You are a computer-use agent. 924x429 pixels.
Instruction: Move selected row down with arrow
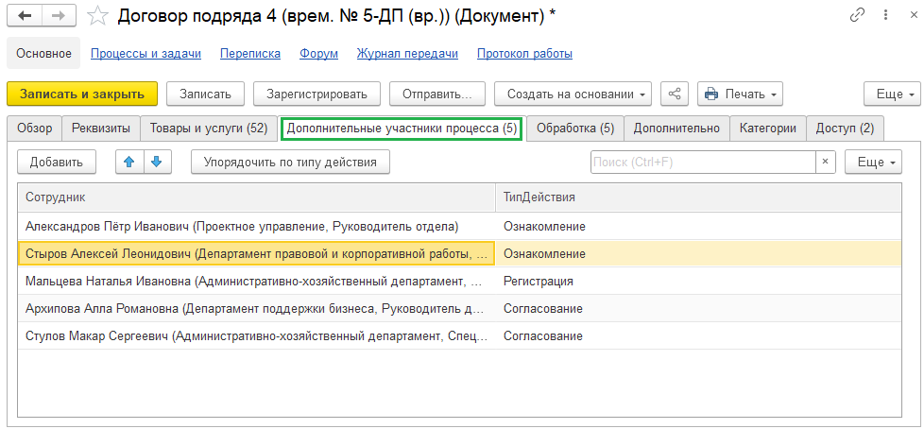click(156, 162)
